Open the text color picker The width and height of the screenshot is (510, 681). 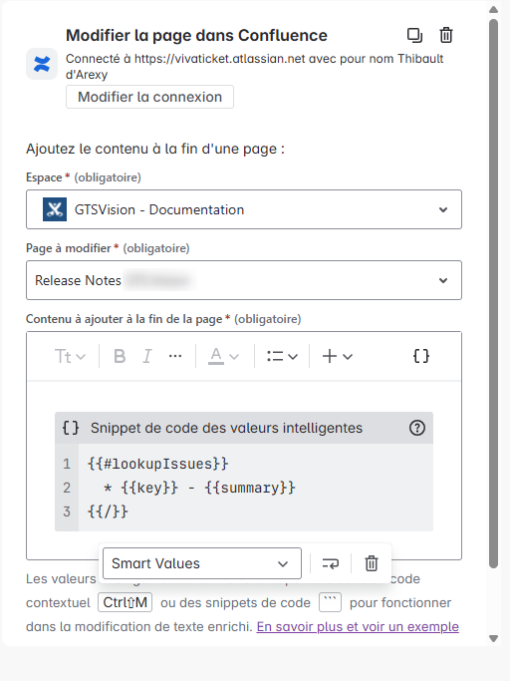[x=223, y=357]
